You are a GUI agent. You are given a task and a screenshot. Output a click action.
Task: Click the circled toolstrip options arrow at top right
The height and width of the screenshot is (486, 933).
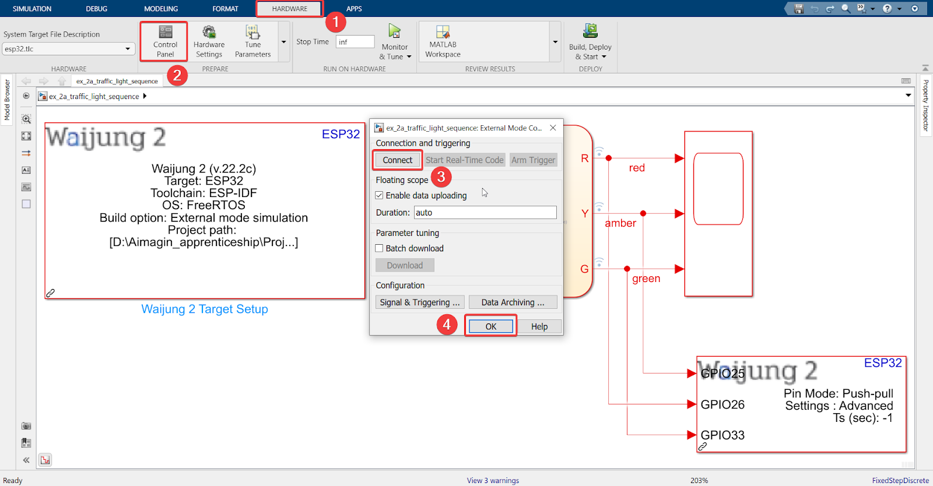pyautogui.click(x=915, y=9)
